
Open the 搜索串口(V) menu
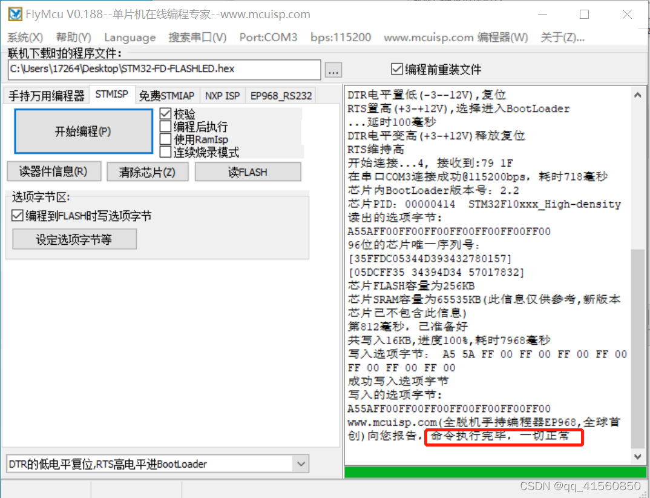coord(197,38)
